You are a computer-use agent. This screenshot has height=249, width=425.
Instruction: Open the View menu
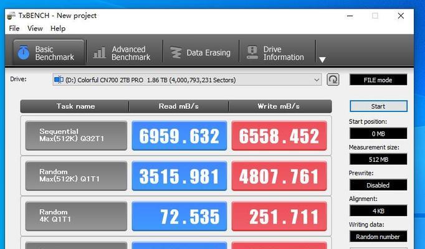(x=35, y=29)
